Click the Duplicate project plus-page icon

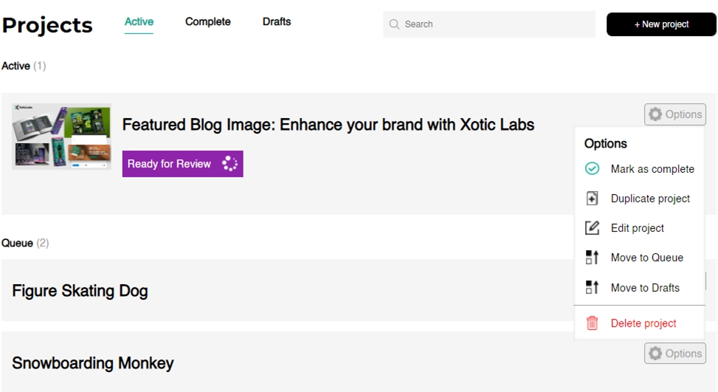[592, 199]
